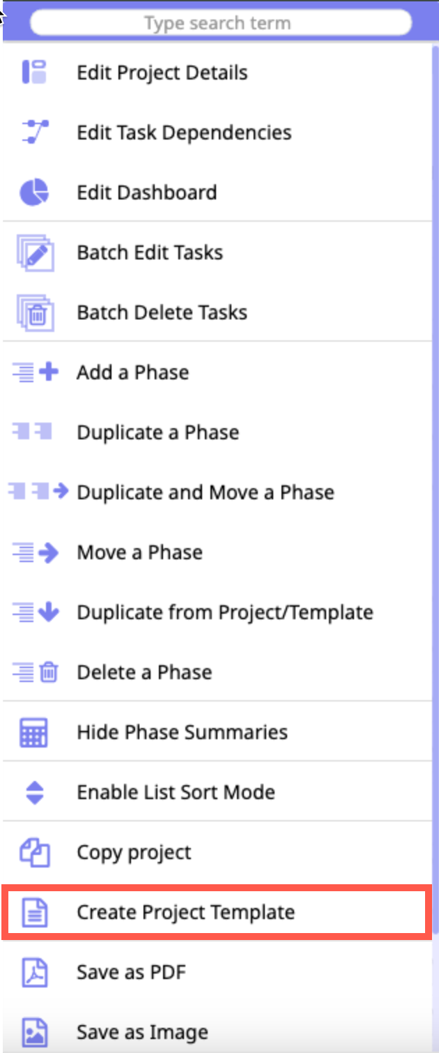Screen dimensions: 439x1053
Task: Click the Save as PDF icon
Action: pyautogui.click(x=34, y=972)
